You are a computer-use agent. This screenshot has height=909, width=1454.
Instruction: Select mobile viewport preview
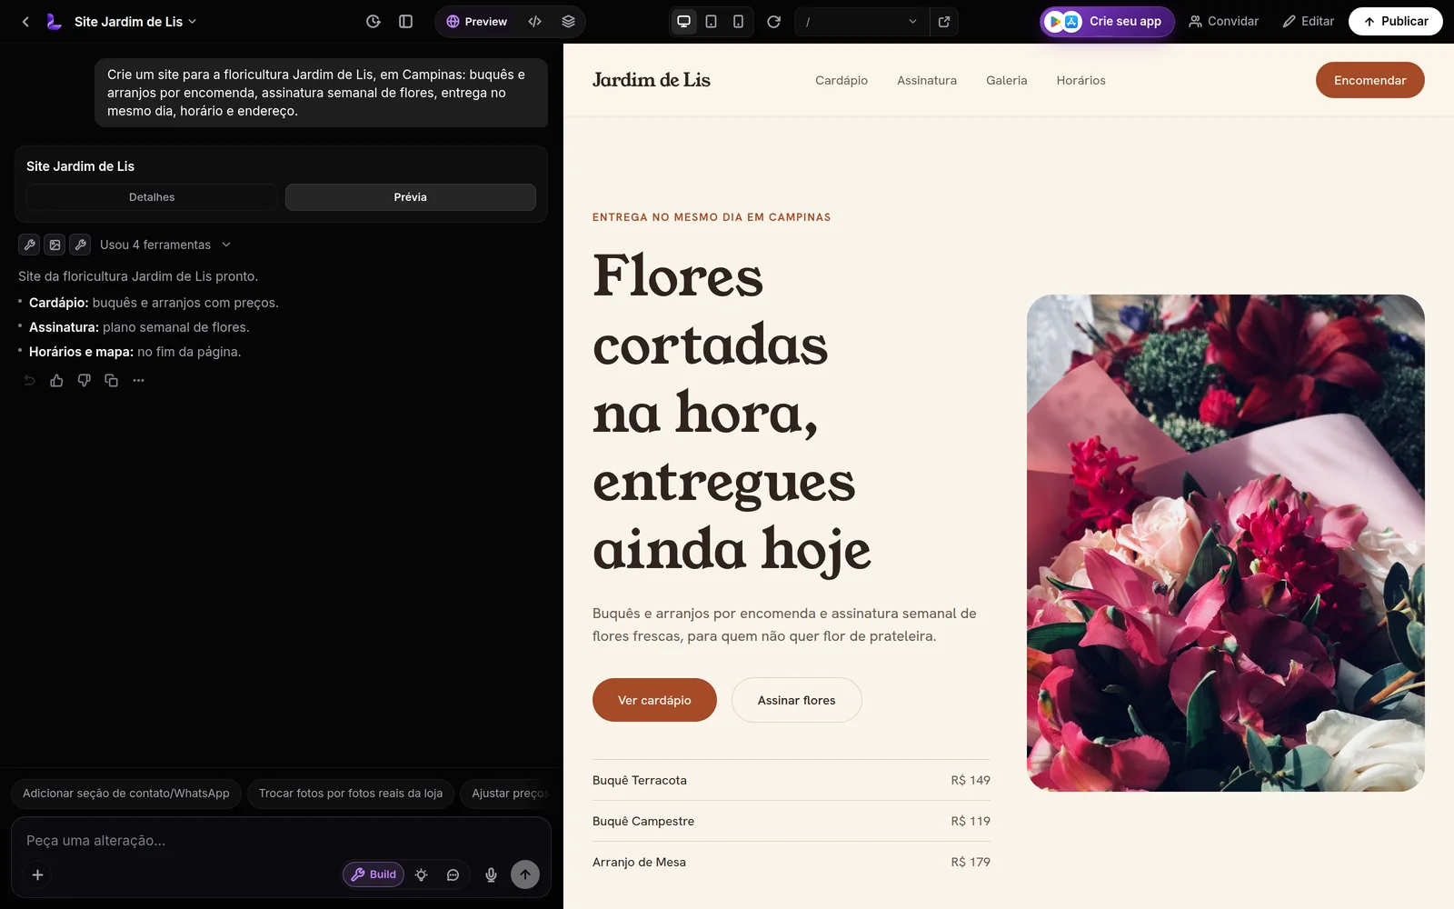pyautogui.click(x=739, y=22)
